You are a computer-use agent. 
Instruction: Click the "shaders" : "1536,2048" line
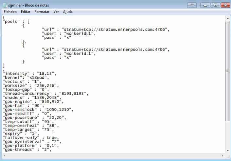point(32,97)
